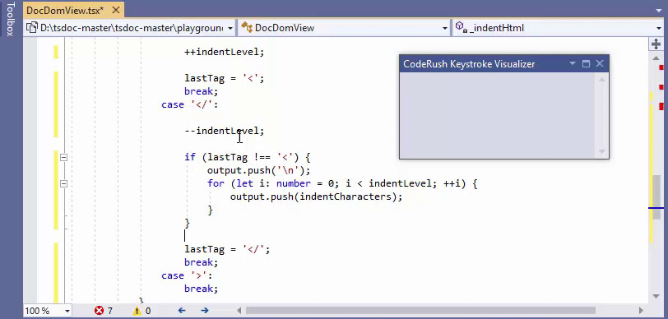The height and width of the screenshot is (319, 668).
Task: Click the project file icon beside the path
Action: 32,28
